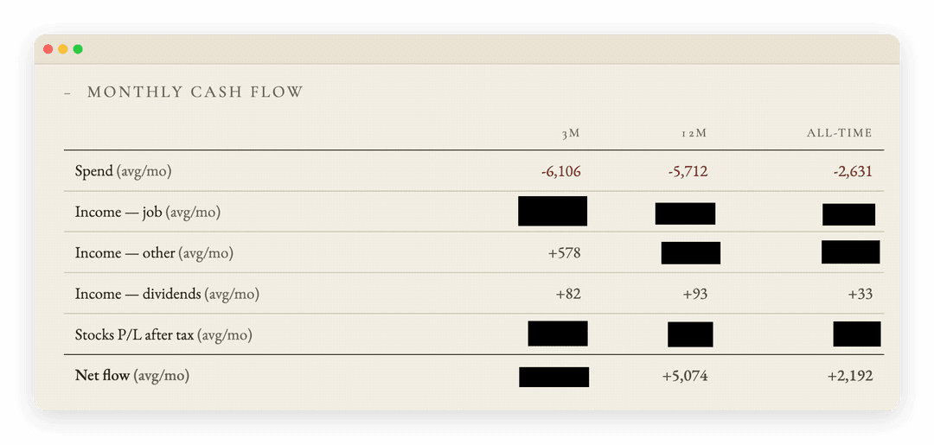Click the Net flow (avg/mo) label
This screenshot has width=934, height=445.
(132, 375)
